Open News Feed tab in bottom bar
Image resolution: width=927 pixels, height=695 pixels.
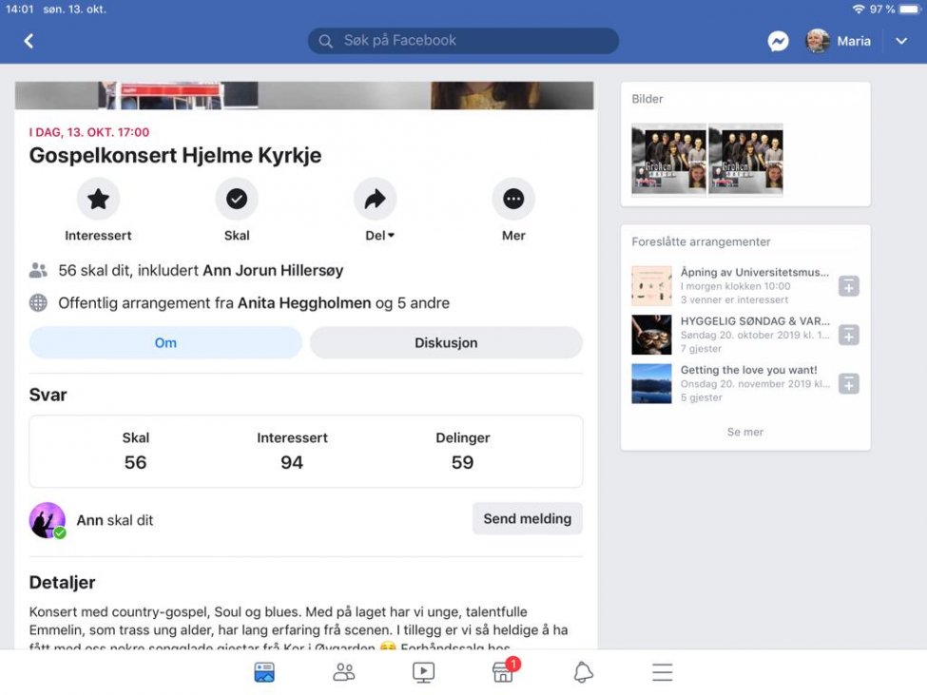point(264,672)
